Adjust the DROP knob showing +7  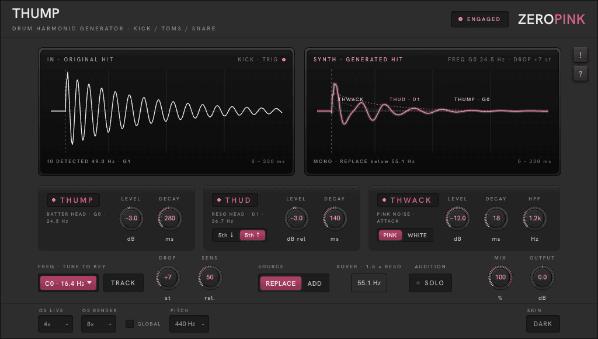168,278
